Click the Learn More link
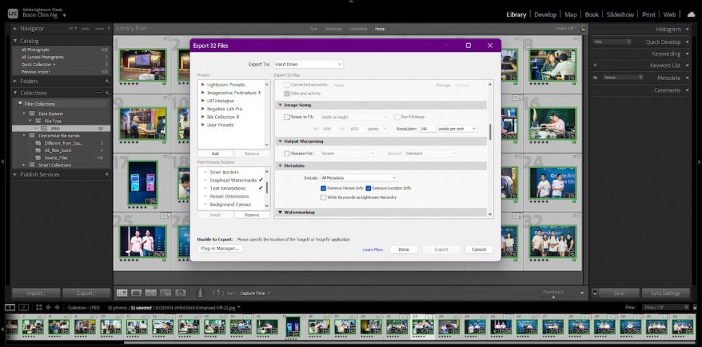 pyautogui.click(x=373, y=250)
